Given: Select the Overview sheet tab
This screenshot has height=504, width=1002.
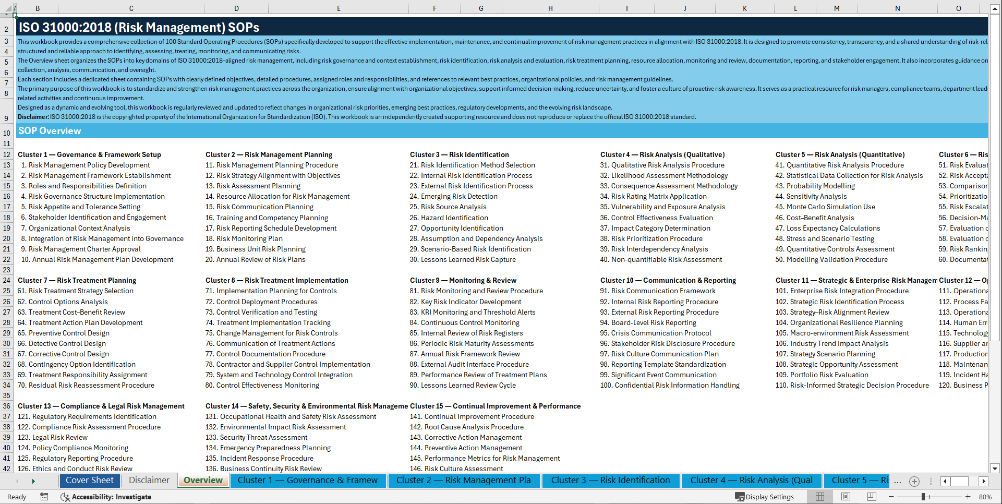Looking at the screenshot, I should coord(203,481).
